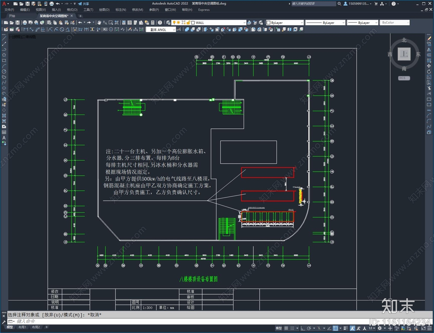This screenshot has height=333, width=434.
Task: Open the WALL layer dropdown
Action: 244,22
